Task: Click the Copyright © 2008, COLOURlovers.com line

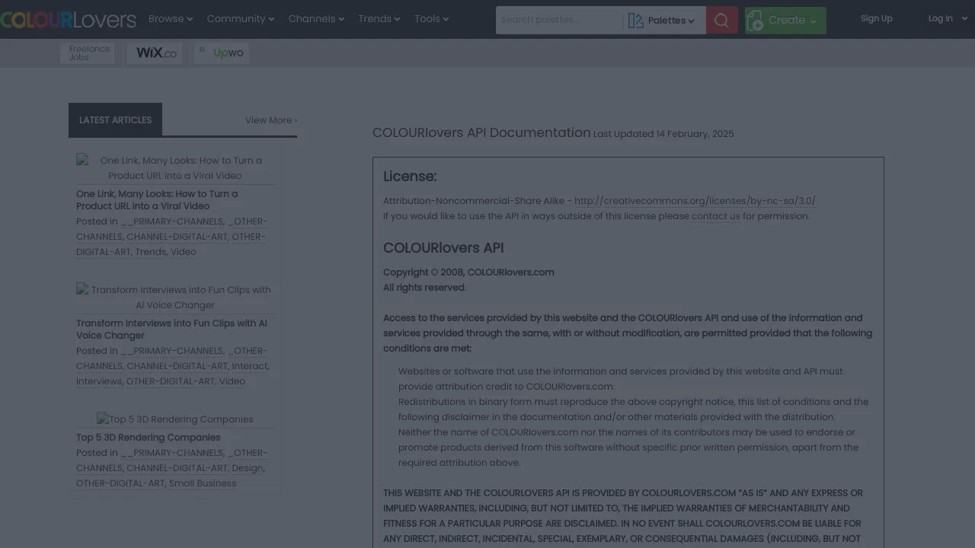Action: 468,272
